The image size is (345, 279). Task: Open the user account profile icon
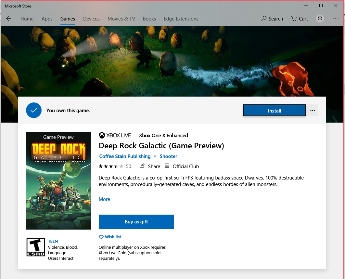pos(320,19)
